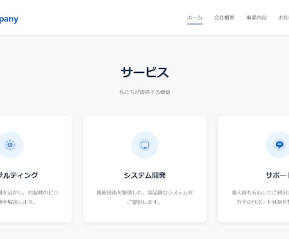The width and height of the screenshot is (289, 239).
Task: Open the 事業内容 menu item
Action: [256, 18]
